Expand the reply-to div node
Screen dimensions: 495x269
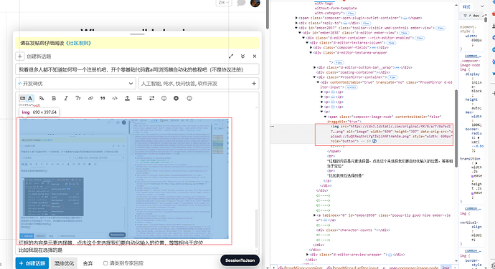coord(296,23)
